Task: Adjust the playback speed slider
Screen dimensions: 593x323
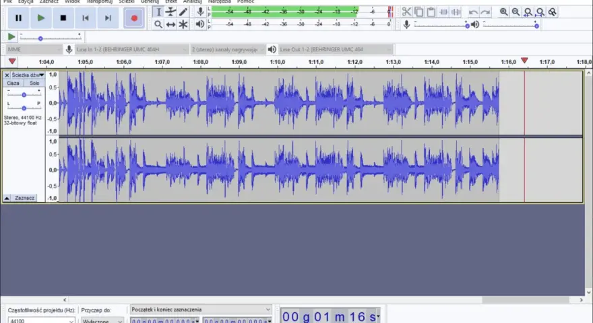Action: tap(51, 37)
